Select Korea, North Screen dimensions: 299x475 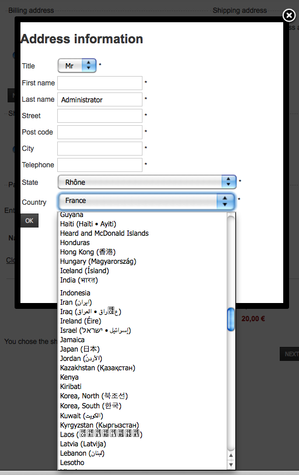point(142,396)
